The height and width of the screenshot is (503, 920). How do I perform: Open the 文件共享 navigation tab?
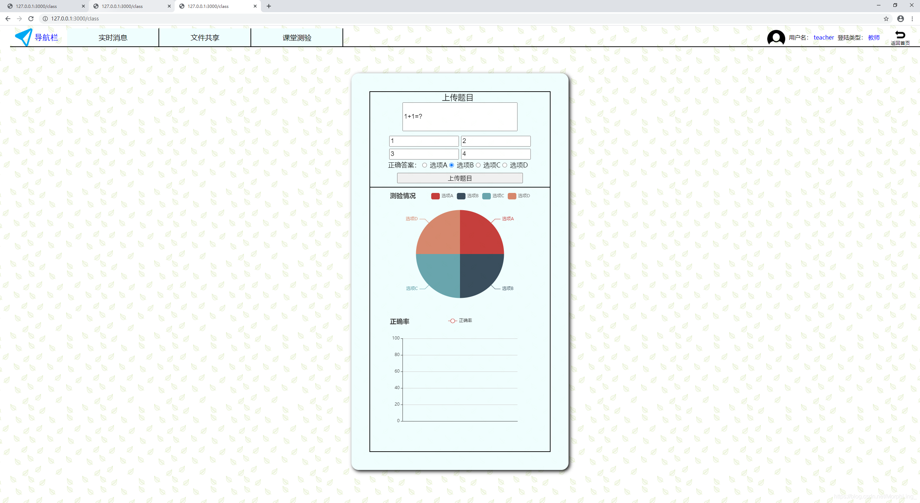coord(205,38)
